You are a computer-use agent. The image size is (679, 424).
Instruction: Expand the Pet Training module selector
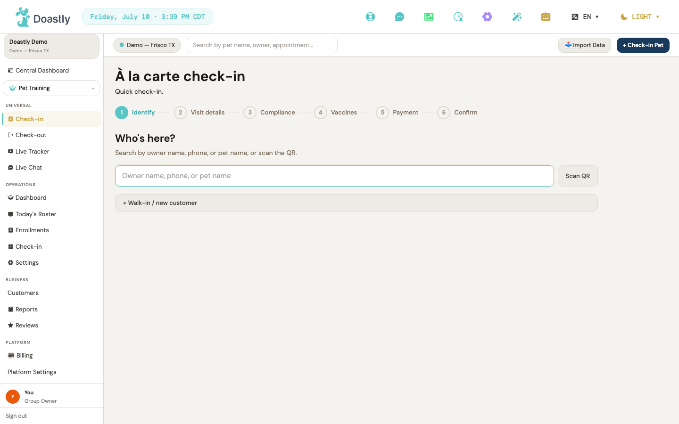click(52, 88)
